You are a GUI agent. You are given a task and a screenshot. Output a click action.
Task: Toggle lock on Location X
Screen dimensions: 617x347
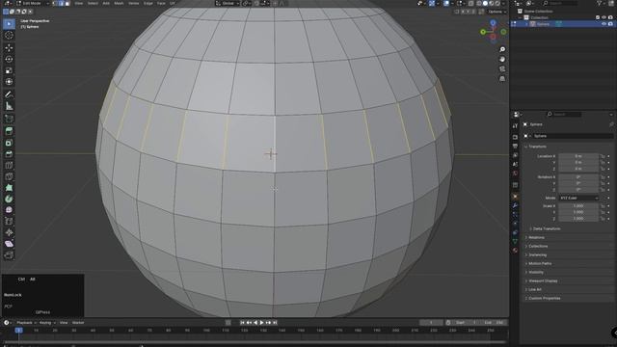pyautogui.click(x=603, y=156)
